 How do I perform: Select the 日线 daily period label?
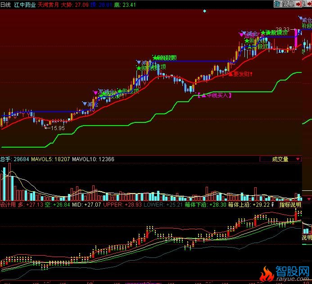[5, 4]
